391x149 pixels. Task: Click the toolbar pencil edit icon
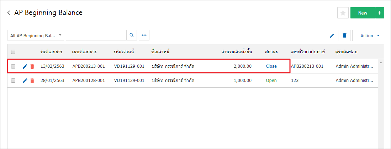[x=332, y=35]
